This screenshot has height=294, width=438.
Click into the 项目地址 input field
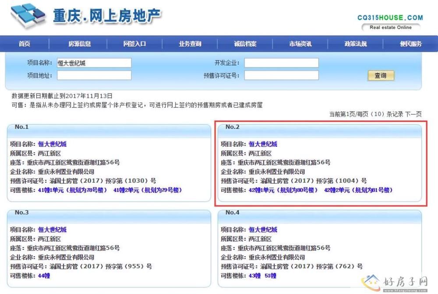[x=94, y=75]
